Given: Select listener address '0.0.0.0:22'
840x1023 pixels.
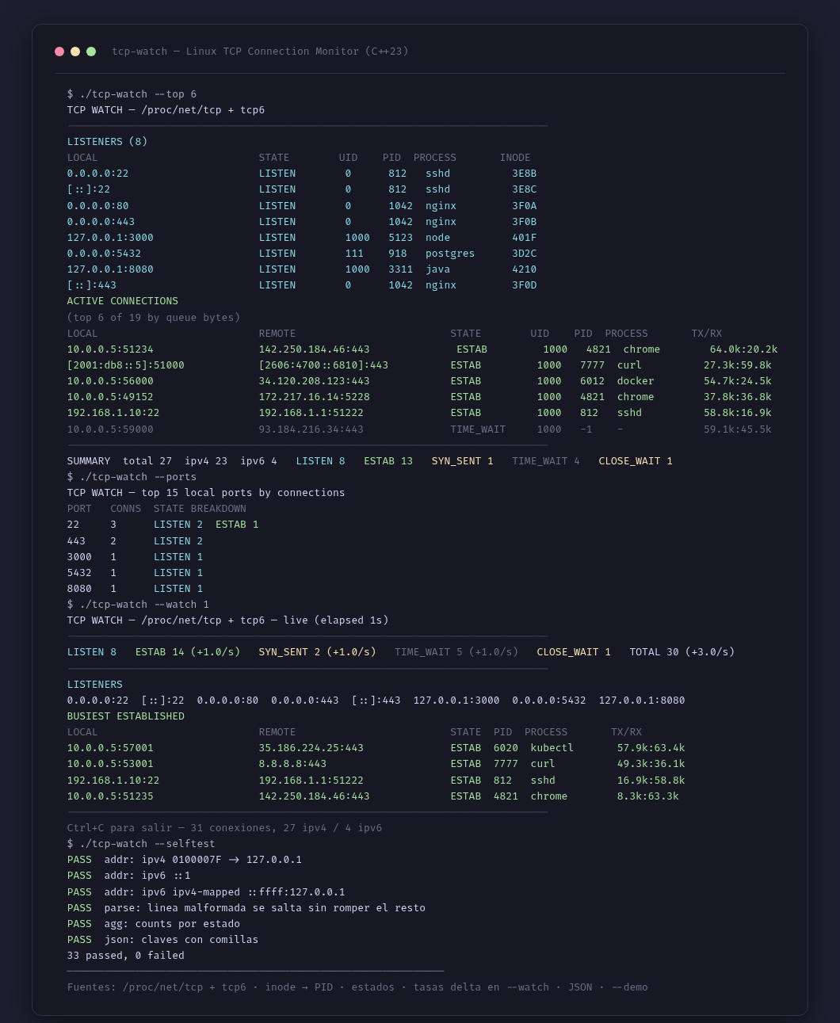Looking at the screenshot, I should coord(97,174).
